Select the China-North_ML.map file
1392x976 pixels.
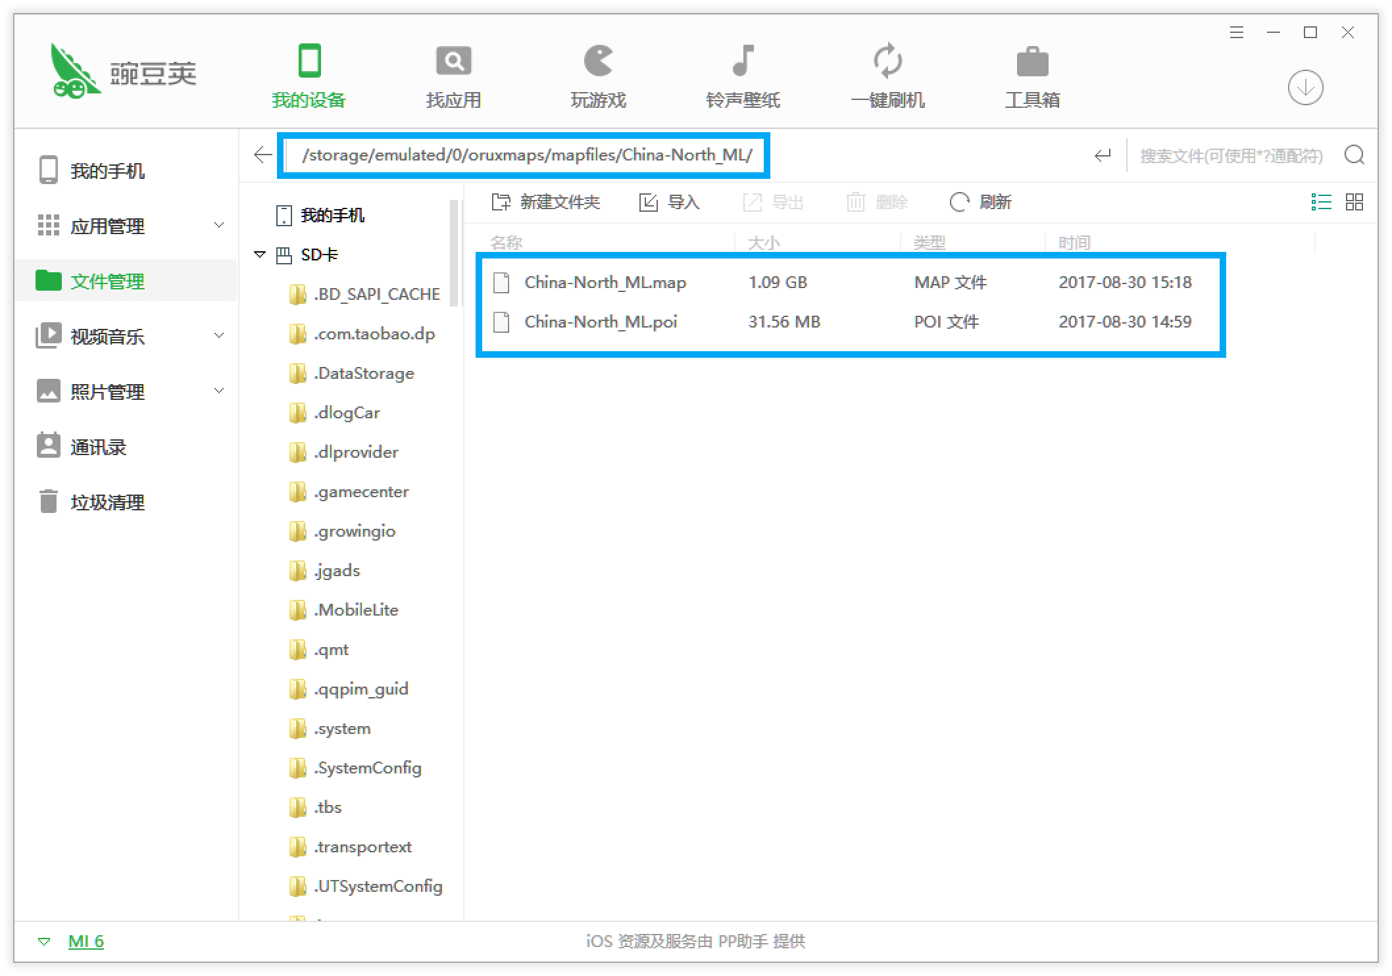[605, 283]
